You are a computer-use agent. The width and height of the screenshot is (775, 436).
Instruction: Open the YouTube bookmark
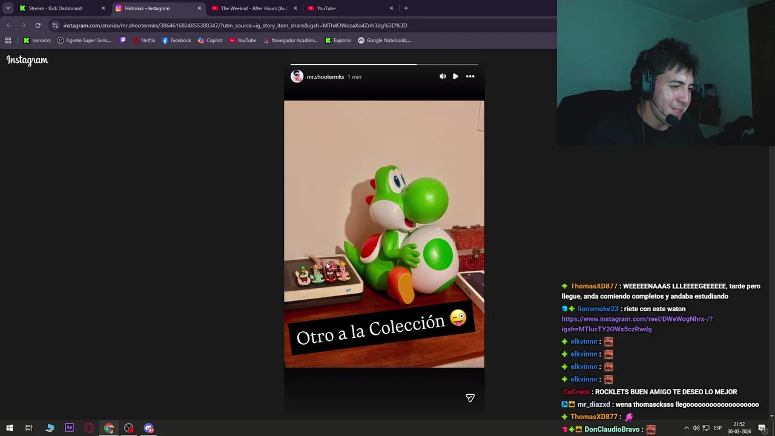pyautogui.click(x=243, y=41)
